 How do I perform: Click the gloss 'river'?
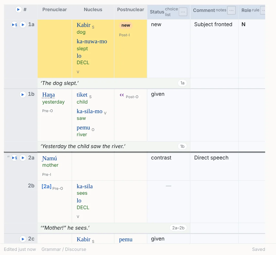point(82,135)
